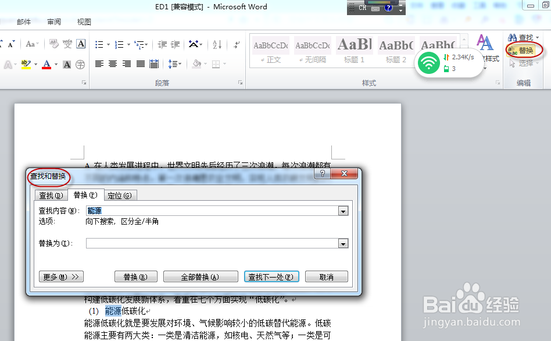Image resolution: width=551 pixels, height=341 pixels.
Task: Click the 取消 button
Action: (x=327, y=276)
